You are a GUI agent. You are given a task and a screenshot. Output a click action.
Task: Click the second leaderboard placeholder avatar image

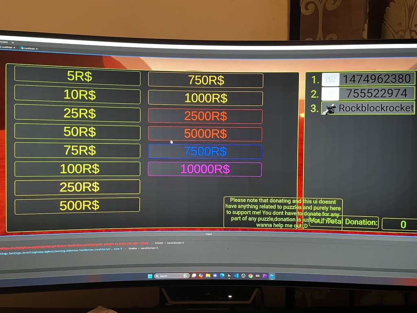coord(330,94)
